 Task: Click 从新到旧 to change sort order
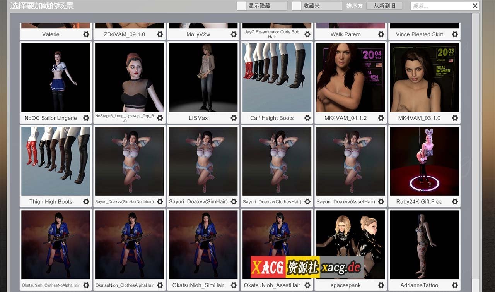pyautogui.click(x=385, y=6)
